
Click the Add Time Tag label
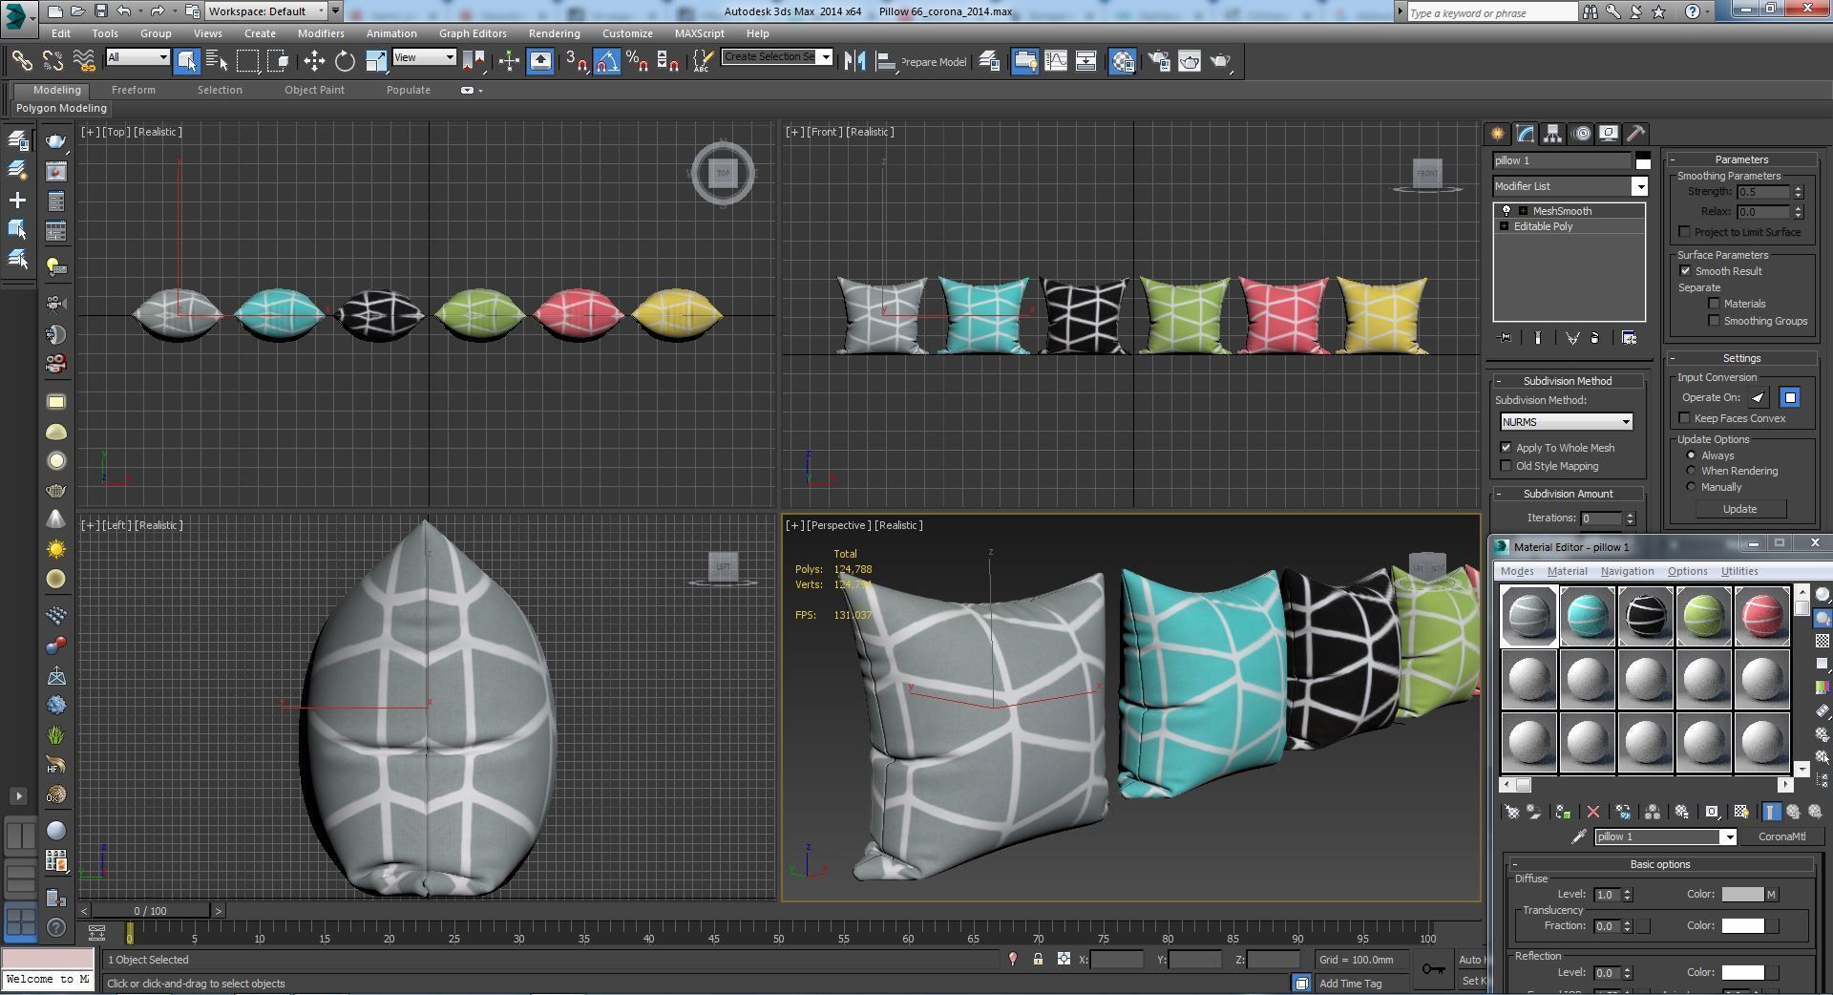(1350, 984)
